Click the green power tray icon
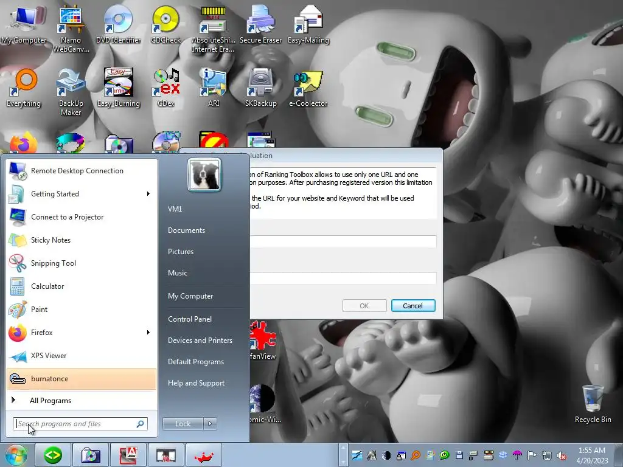This screenshot has height=467, width=623. [444, 455]
